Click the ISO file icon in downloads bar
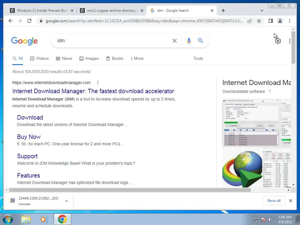The width and height of the screenshot is (300, 225). (x=12, y=200)
